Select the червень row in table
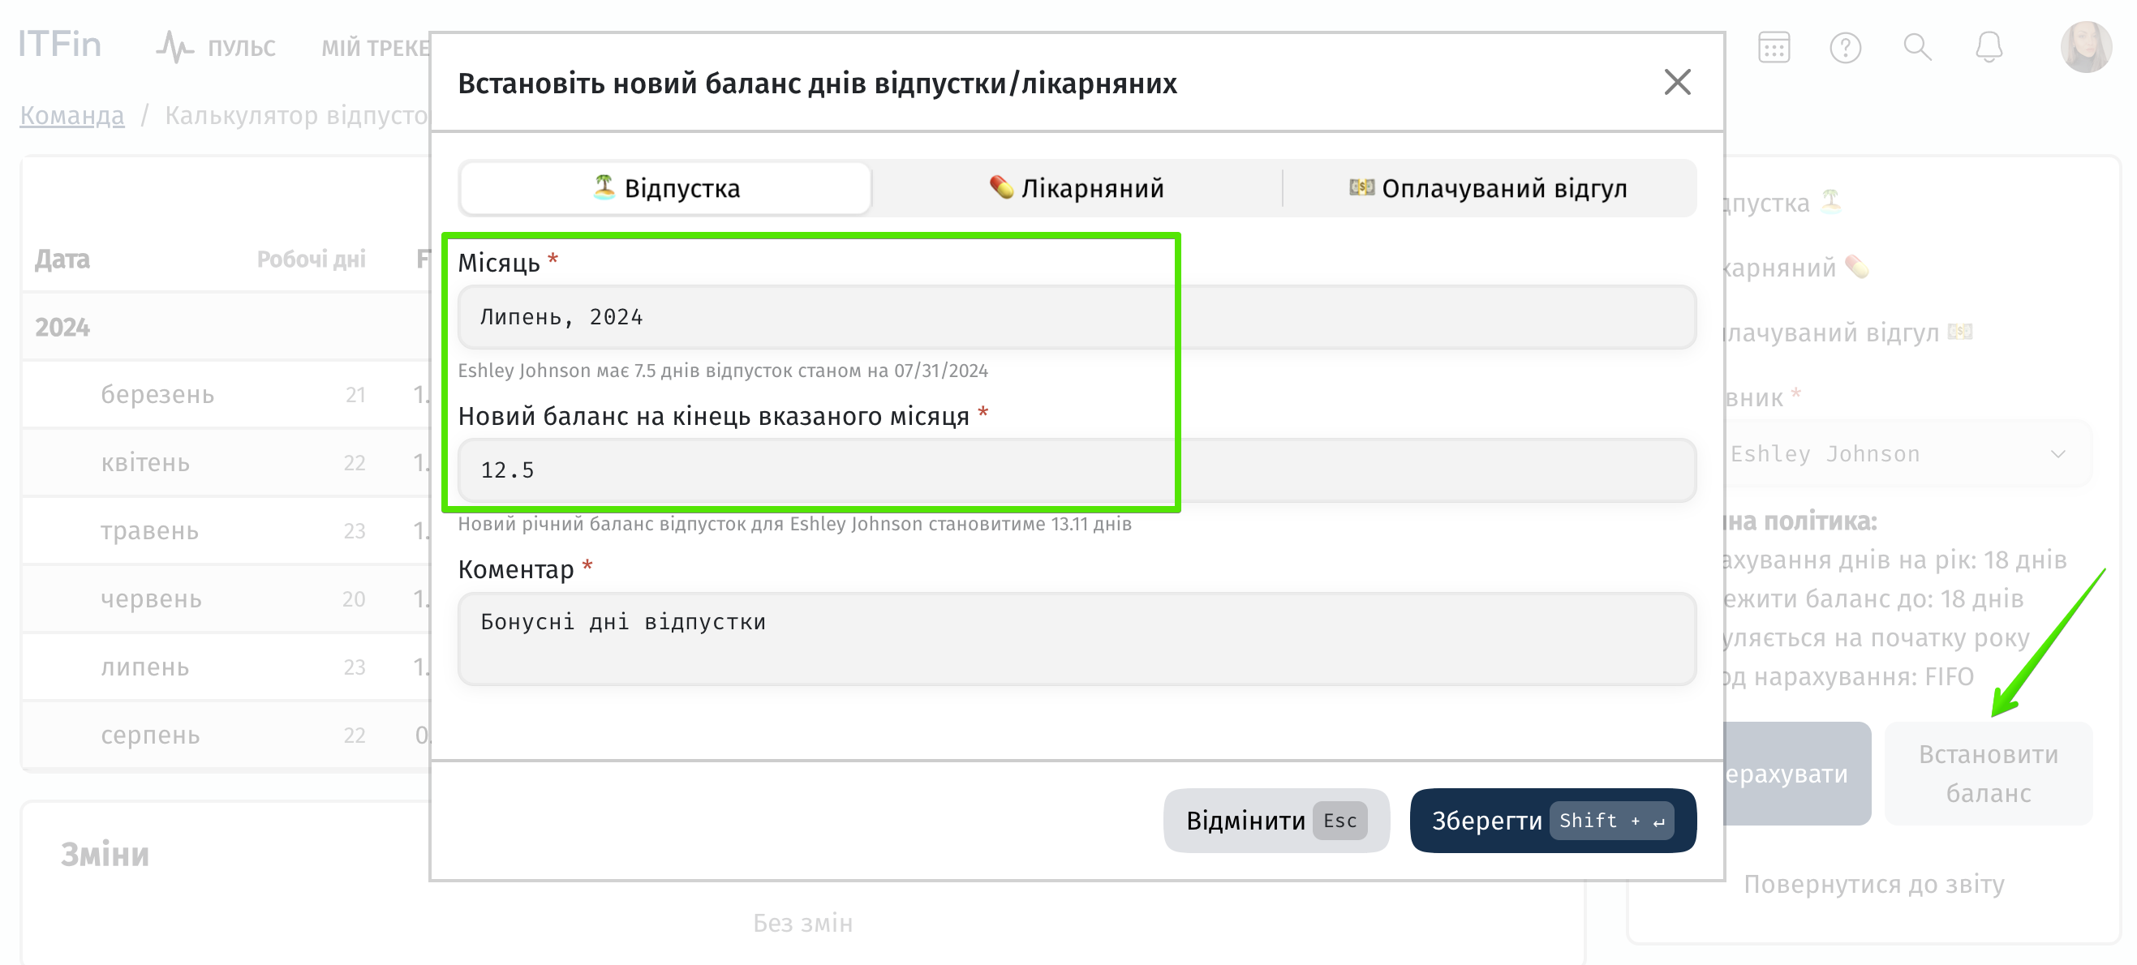The image size is (2137, 965). [226, 598]
